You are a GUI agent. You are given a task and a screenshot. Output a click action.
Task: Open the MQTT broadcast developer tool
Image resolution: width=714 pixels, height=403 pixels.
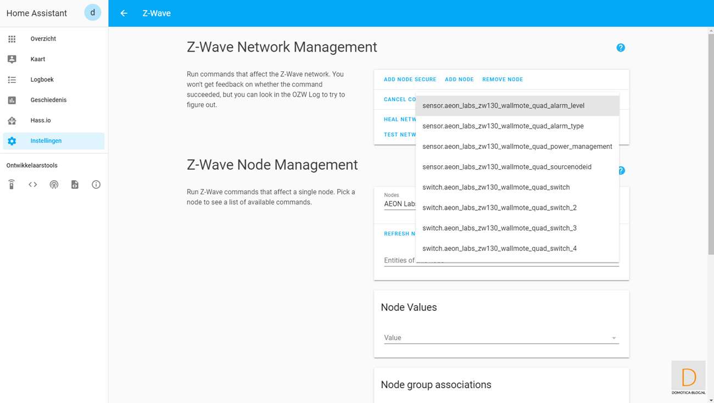pyautogui.click(x=54, y=184)
